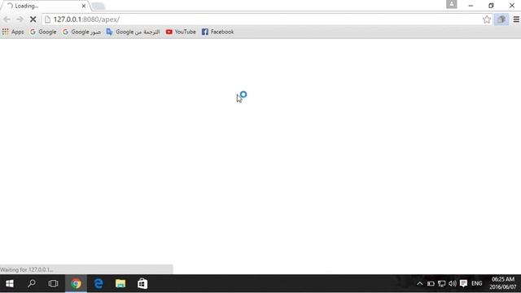Close the Loading... tab
Screen dimensions: 521x293
[x=84, y=6]
